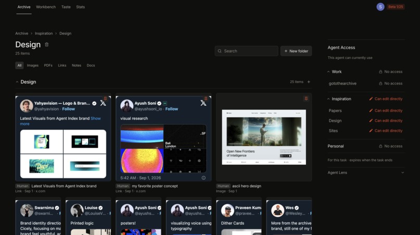Click the plus icon next to 25 items
420x235 pixels.
[308, 82]
